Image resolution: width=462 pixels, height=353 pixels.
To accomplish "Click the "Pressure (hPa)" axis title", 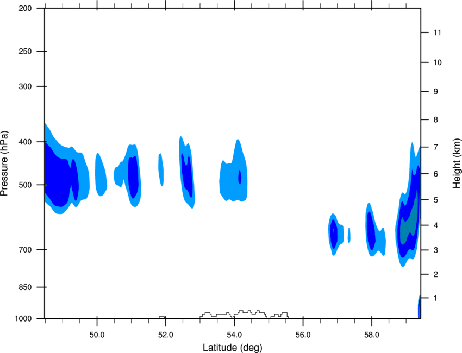I will (5, 163).
